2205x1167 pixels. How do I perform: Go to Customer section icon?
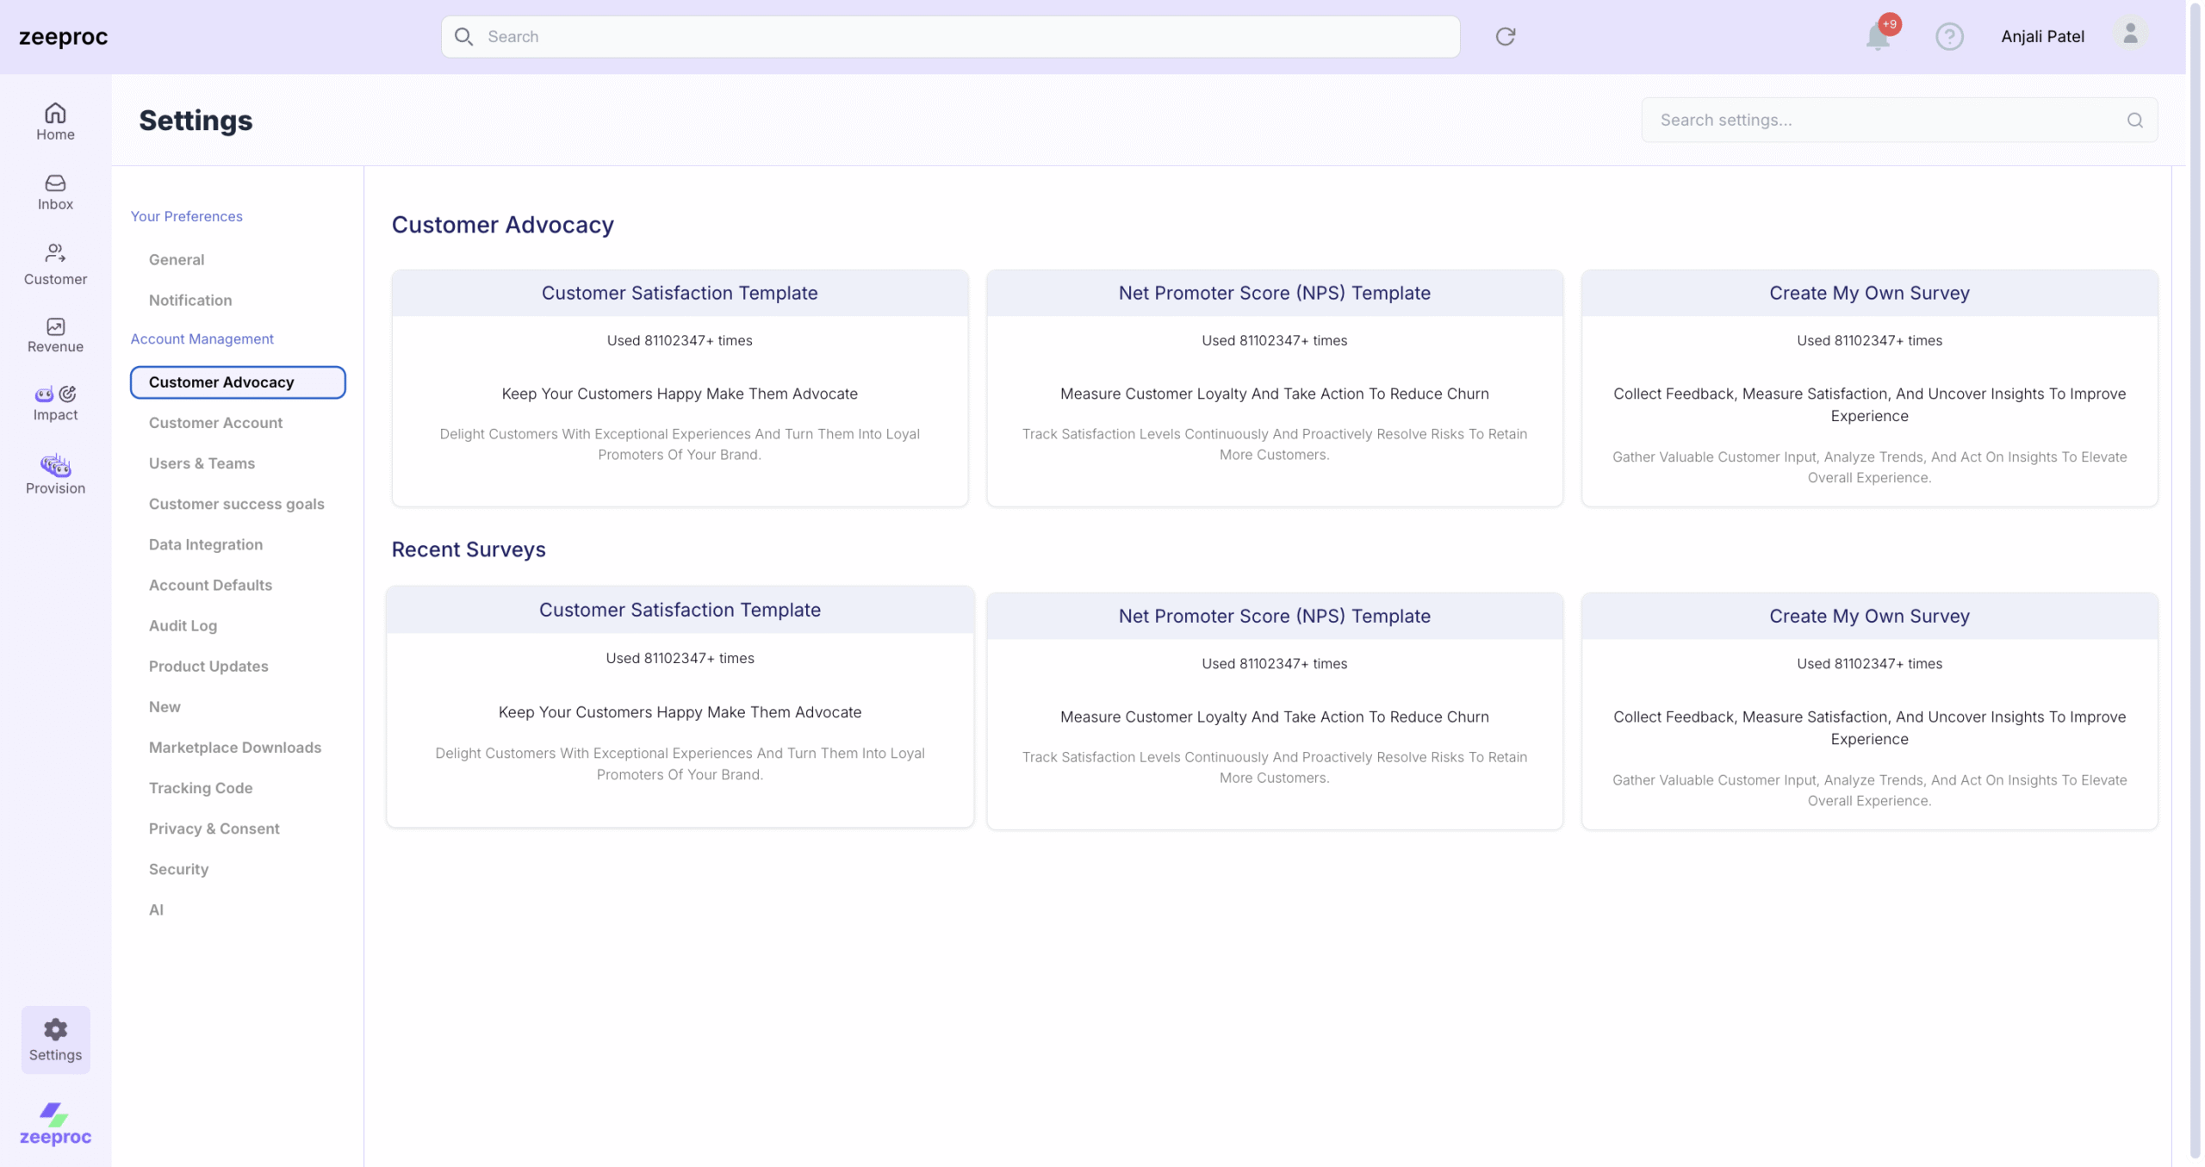click(x=55, y=253)
